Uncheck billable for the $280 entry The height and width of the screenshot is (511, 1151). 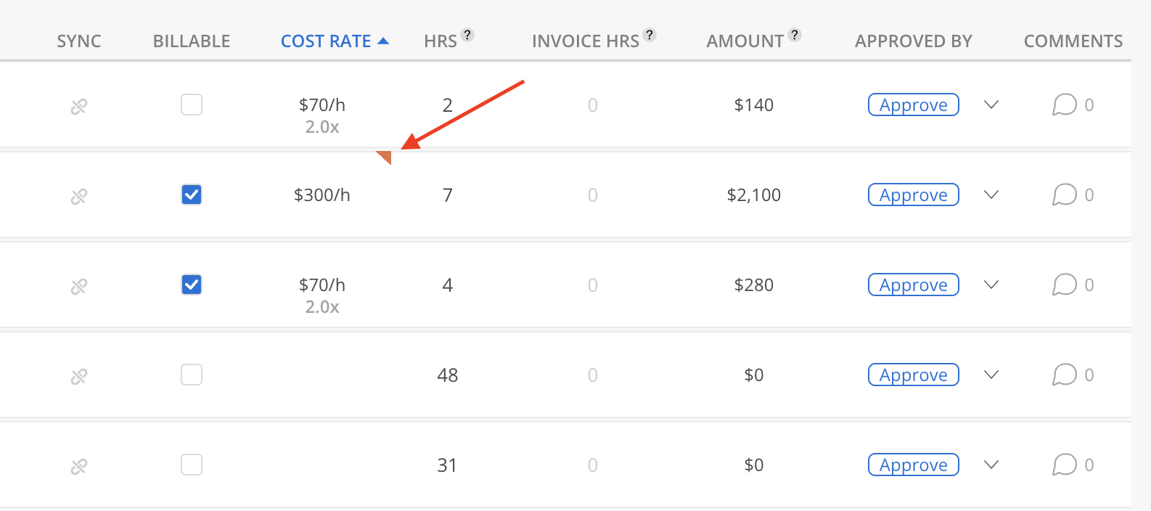tap(192, 285)
